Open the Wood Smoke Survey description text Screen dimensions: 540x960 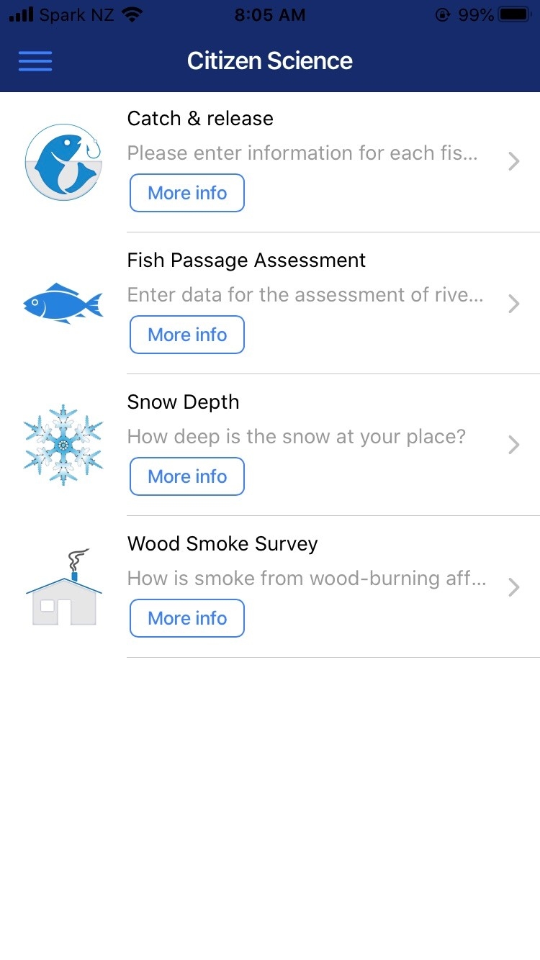pos(307,579)
